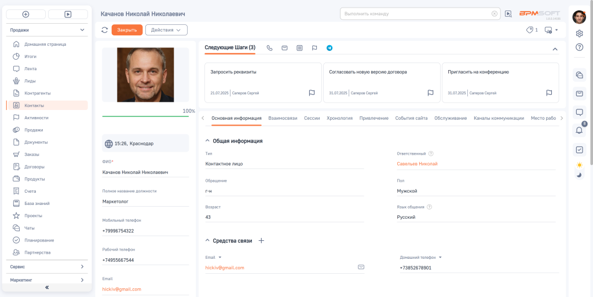Screen dimensions: 593x297
Task: Click flag on Согласовать новую версию договора card
Action: coord(430,93)
